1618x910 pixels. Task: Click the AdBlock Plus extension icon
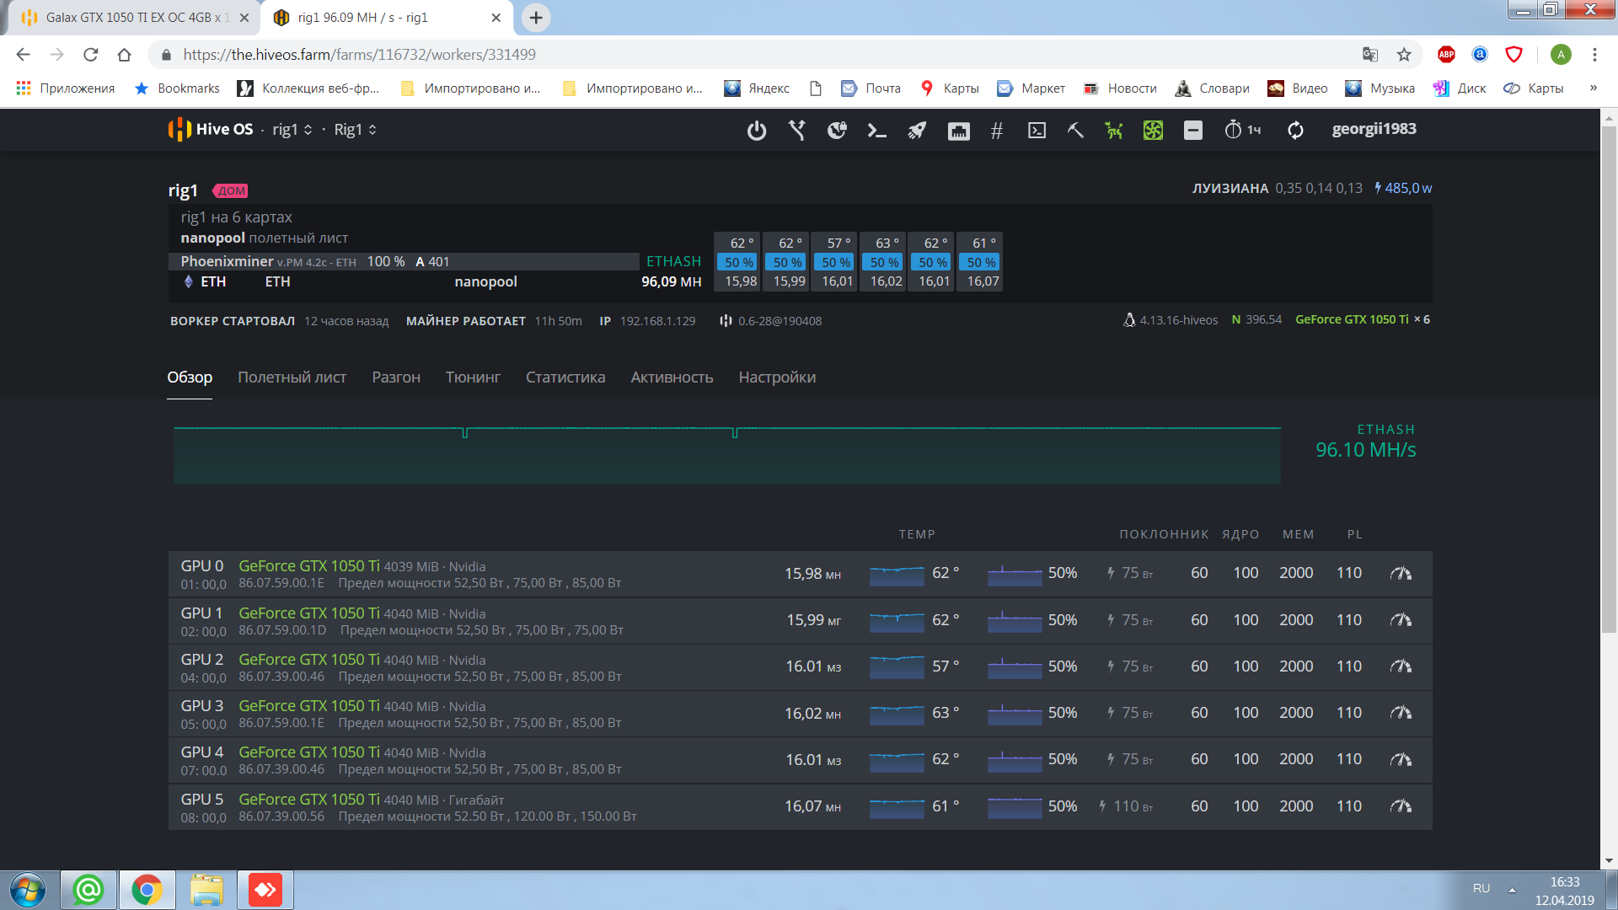tap(1446, 55)
